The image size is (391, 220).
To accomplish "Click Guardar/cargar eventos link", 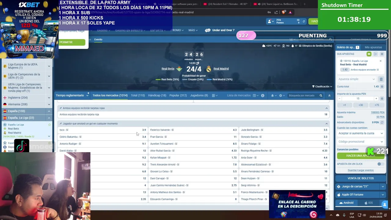I will tap(361, 170).
